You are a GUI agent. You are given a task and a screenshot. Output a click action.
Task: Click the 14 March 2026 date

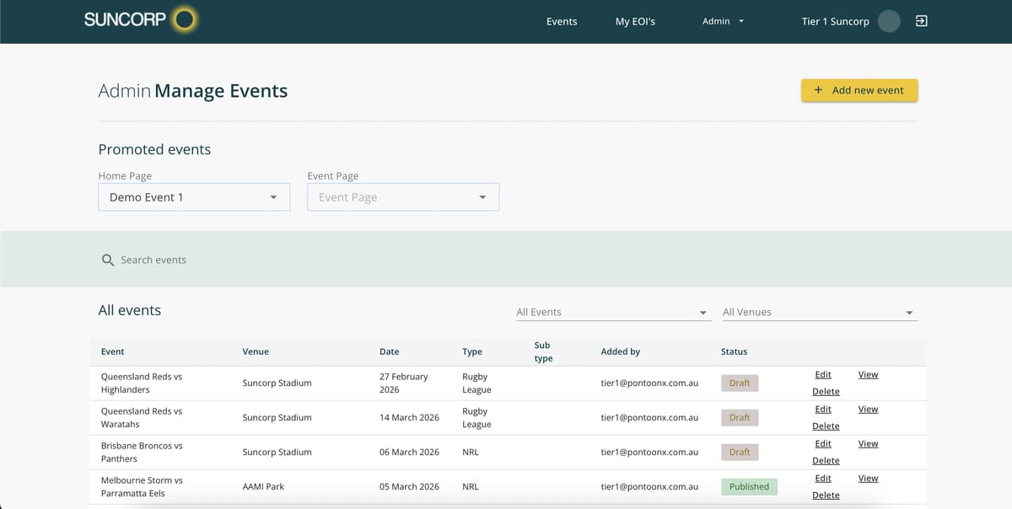[409, 418]
